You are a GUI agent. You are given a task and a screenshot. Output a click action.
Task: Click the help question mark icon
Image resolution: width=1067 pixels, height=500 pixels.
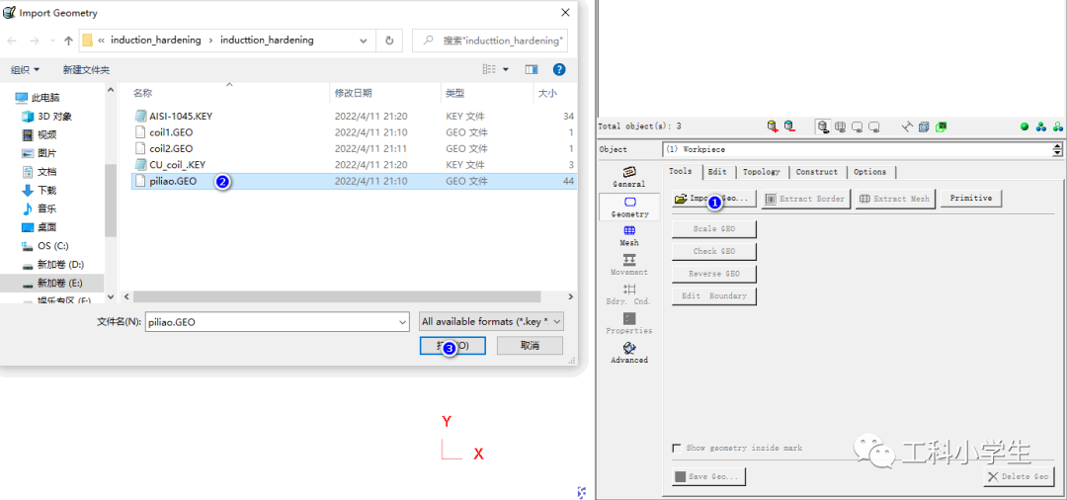[558, 69]
